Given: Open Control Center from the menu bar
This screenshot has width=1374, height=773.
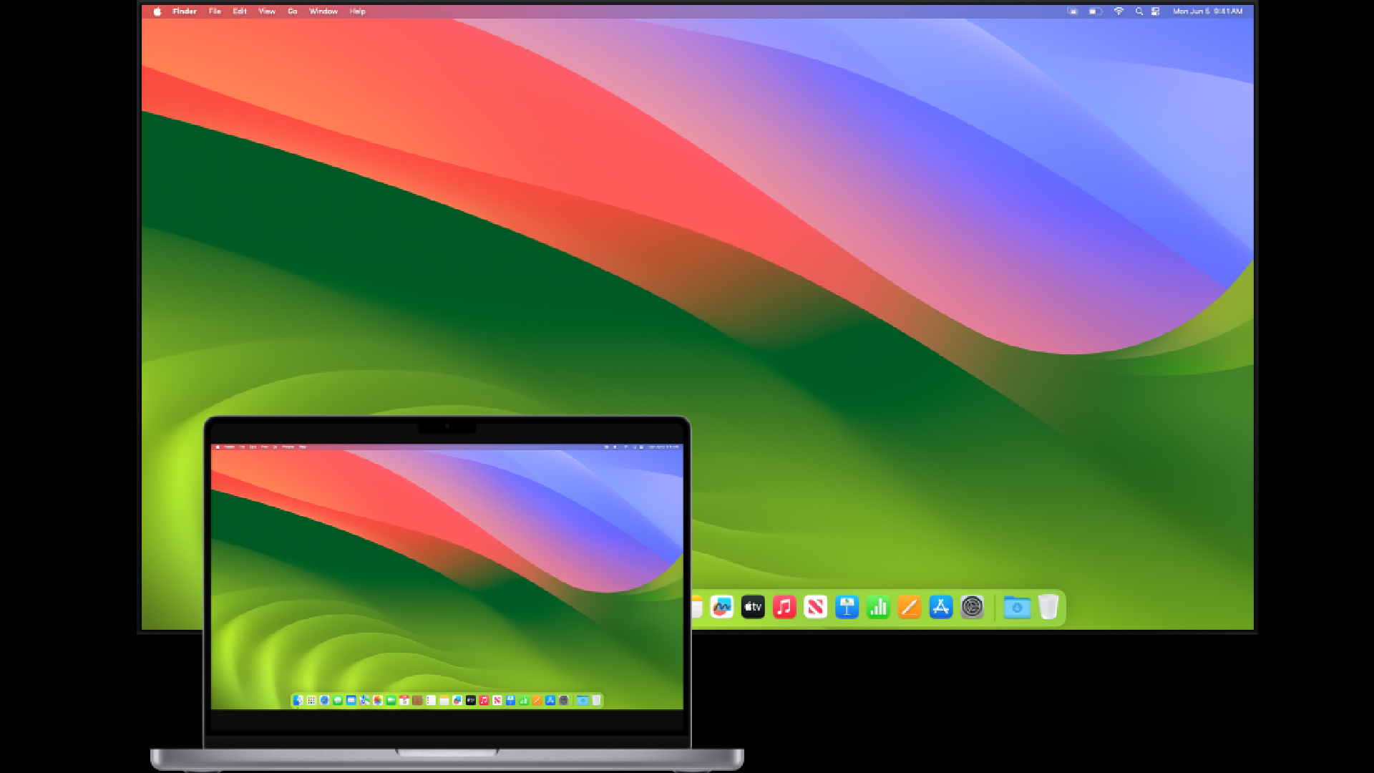Looking at the screenshot, I should click(x=1156, y=11).
